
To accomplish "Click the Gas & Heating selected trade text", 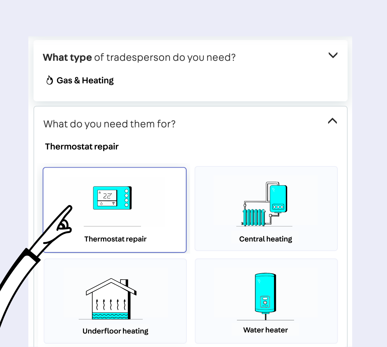I will coord(85,80).
